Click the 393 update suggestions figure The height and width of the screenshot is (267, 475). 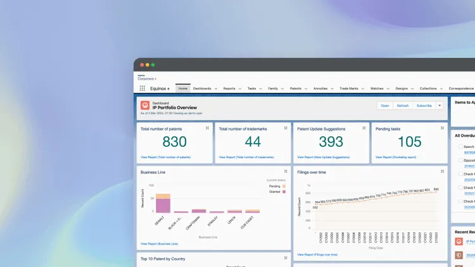(331, 142)
